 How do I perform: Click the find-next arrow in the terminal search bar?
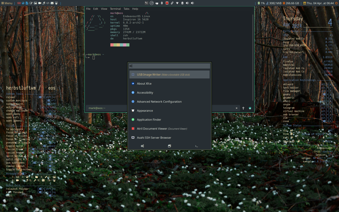click(x=243, y=108)
